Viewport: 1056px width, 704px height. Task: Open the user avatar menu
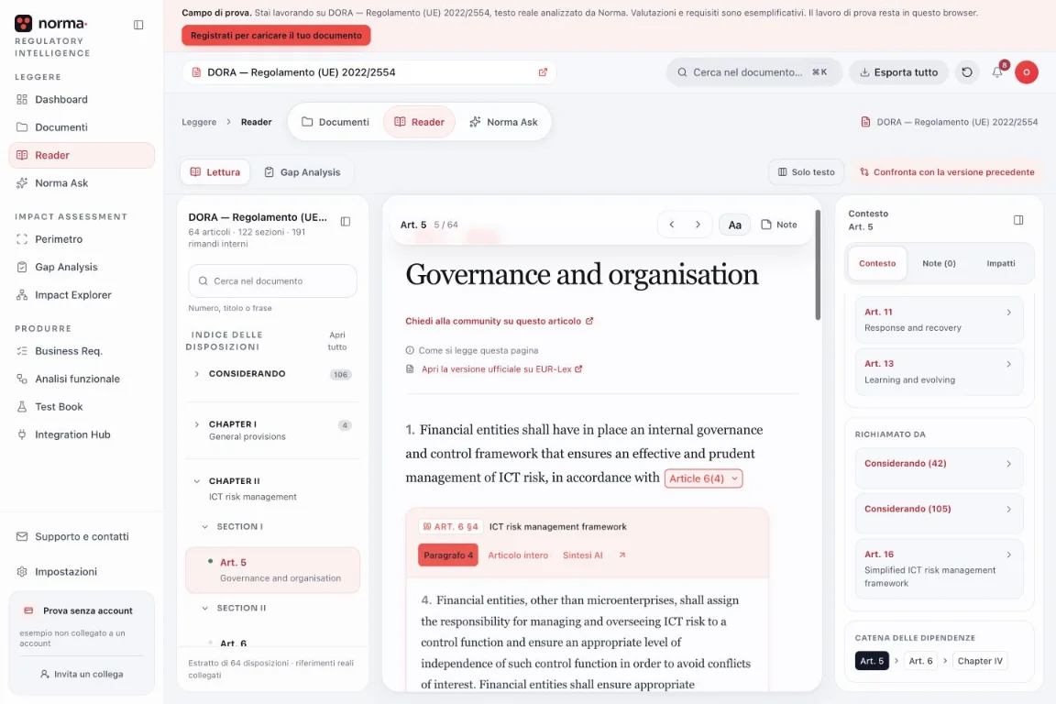(x=1027, y=72)
